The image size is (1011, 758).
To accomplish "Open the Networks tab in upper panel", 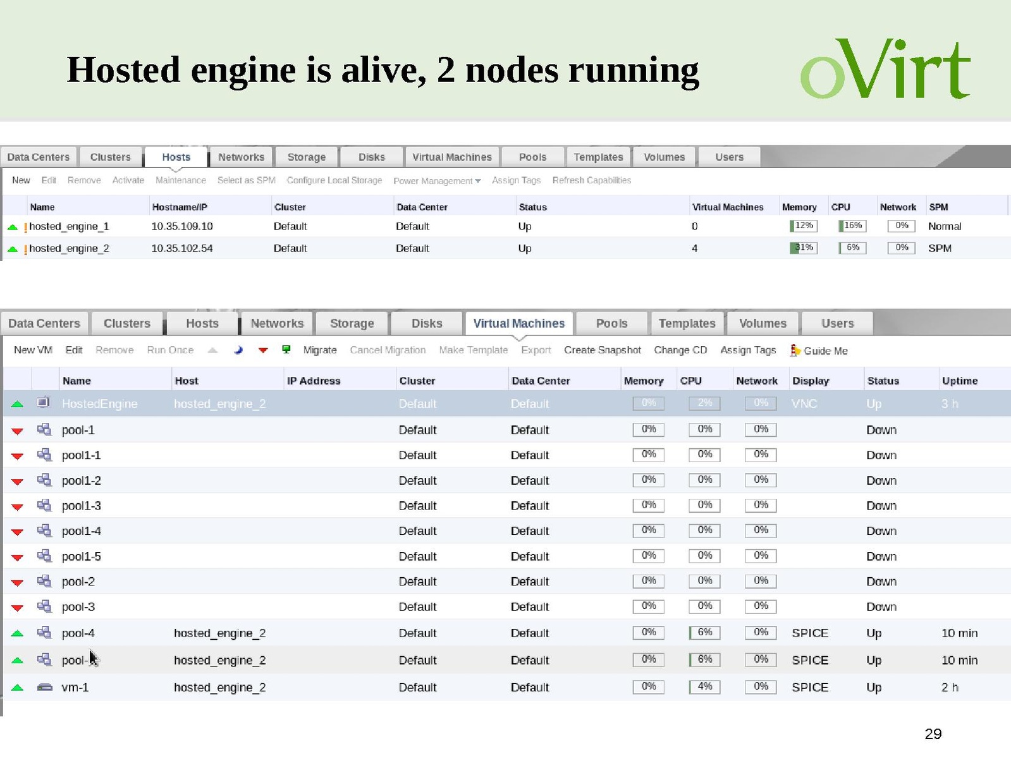I will [x=241, y=157].
